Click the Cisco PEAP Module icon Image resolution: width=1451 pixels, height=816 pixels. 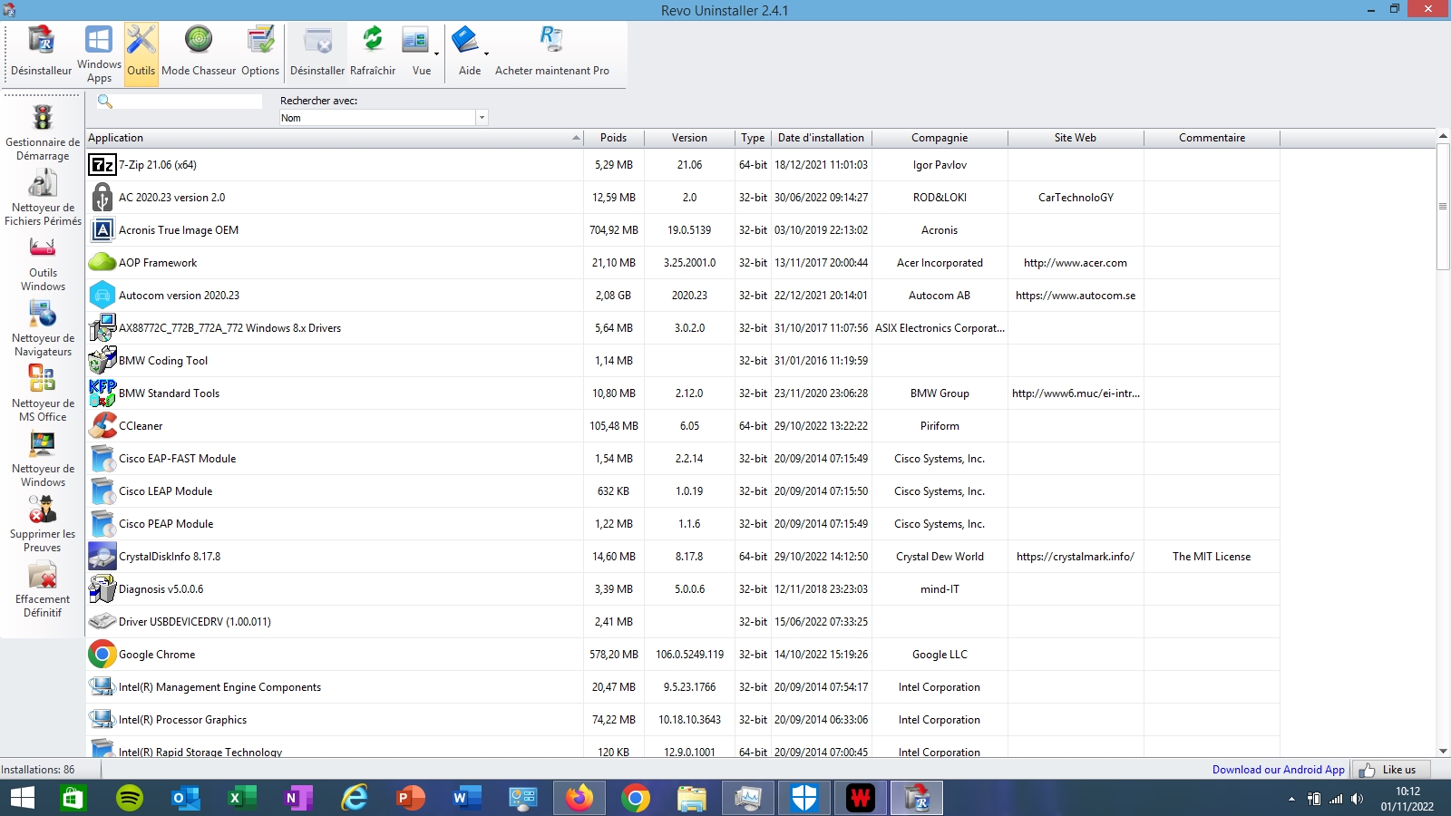point(102,524)
